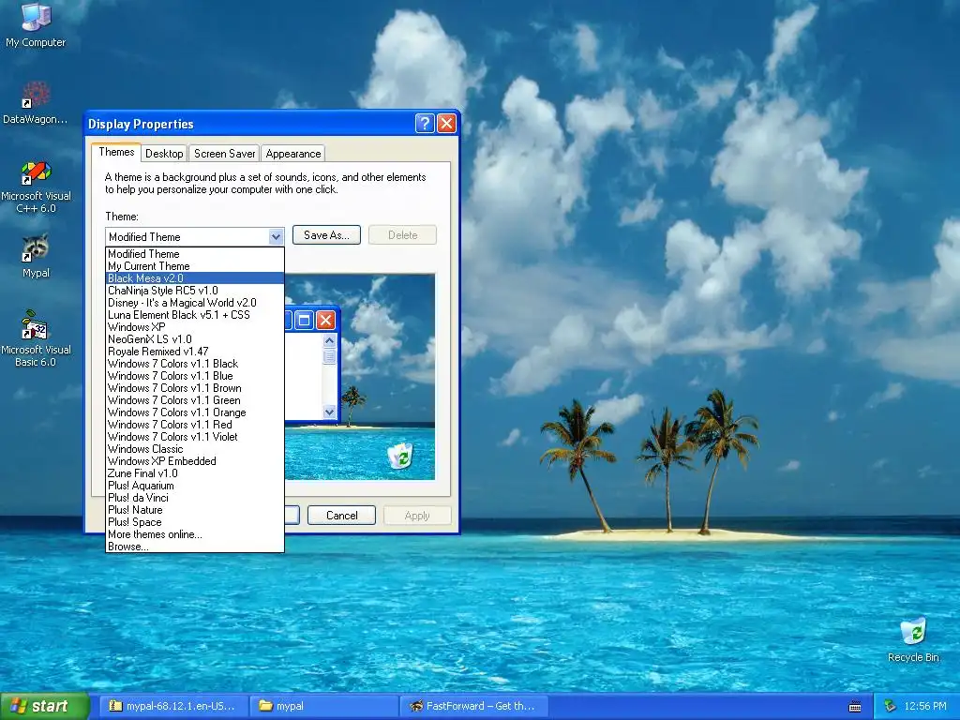Screen dimensions: 960x720
Task: Pick Royale Remixed v1.47 theme
Action: (195, 352)
